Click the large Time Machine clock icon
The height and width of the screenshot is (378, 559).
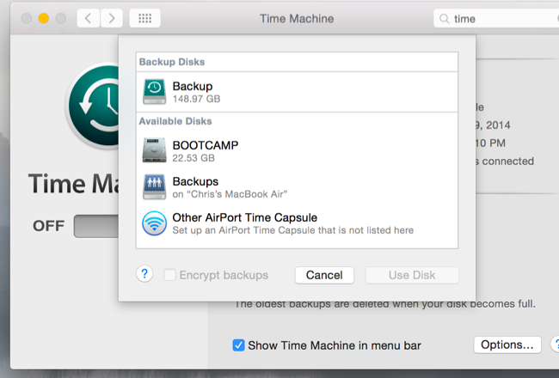point(94,106)
